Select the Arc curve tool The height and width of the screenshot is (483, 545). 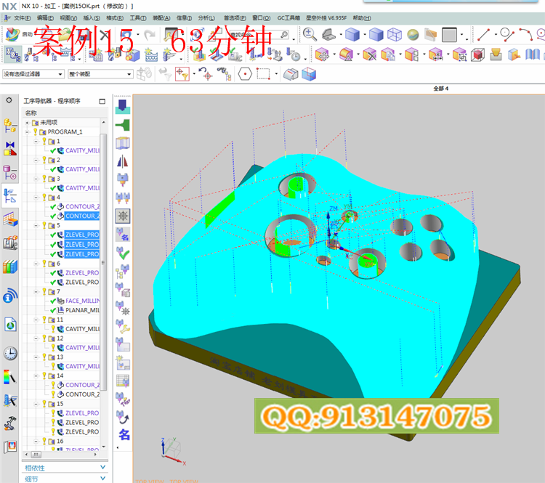526,35
